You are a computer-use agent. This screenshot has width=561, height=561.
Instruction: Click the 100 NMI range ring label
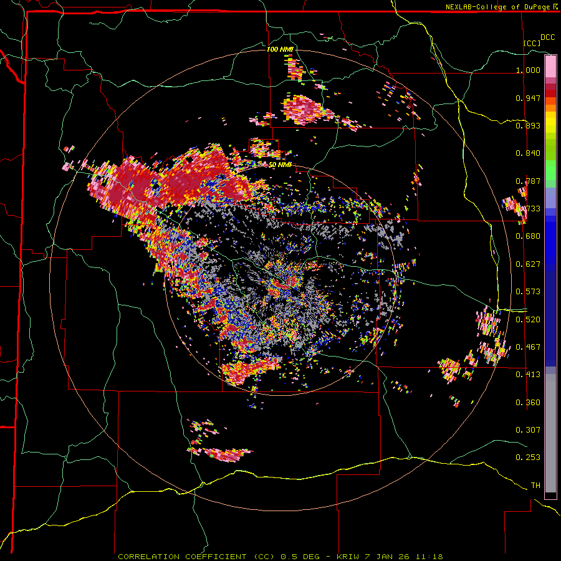tap(280, 49)
